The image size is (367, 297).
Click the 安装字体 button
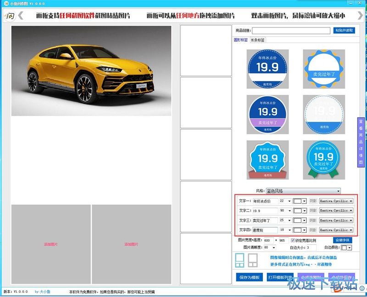pos(343,240)
